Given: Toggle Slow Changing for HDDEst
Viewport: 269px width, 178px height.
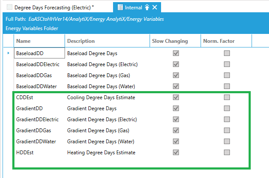Looking at the screenshot, I should click(176, 153).
